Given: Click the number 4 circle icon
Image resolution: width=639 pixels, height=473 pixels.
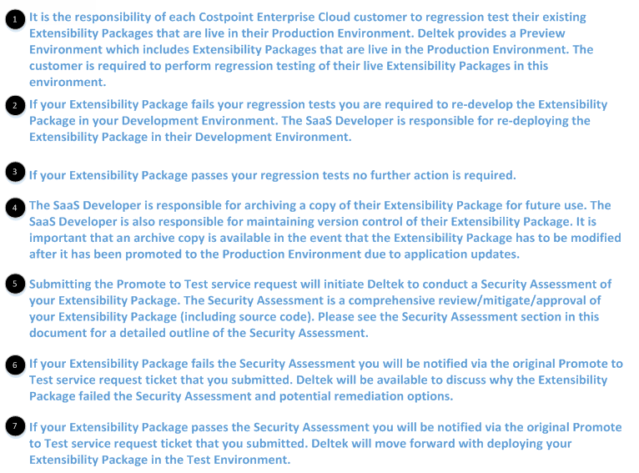Looking at the screenshot, I should (x=16, y=207).
